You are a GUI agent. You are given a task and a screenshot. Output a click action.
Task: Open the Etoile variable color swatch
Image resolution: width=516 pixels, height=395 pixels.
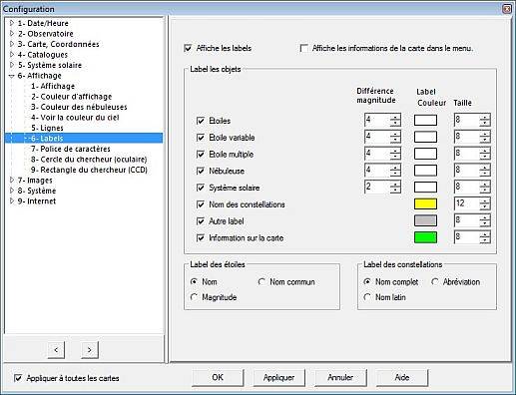[x=425, y=137]
